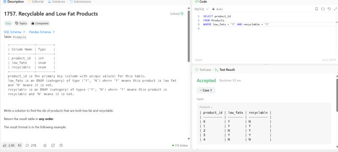The width and height of the screenshot is (338, 152).
Task: Click the thumbs-down dislike icon
Action: tap(20, 145)
